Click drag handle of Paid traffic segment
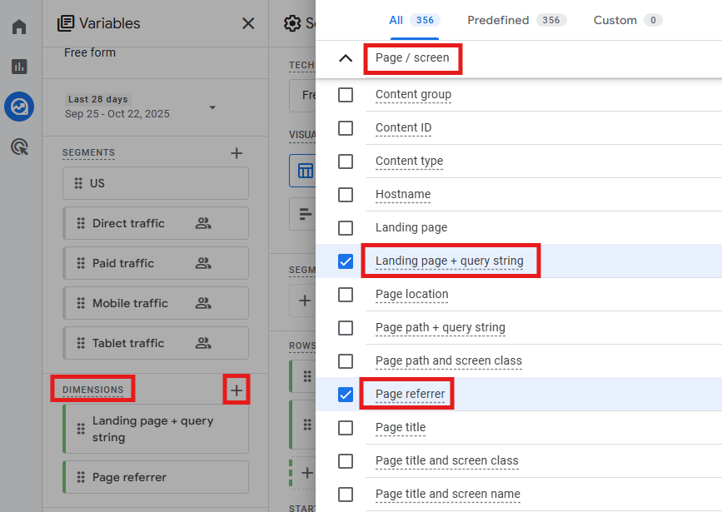The width and height of the screenshot is (722, 512). pyautogui.click(x=81, y=263)
